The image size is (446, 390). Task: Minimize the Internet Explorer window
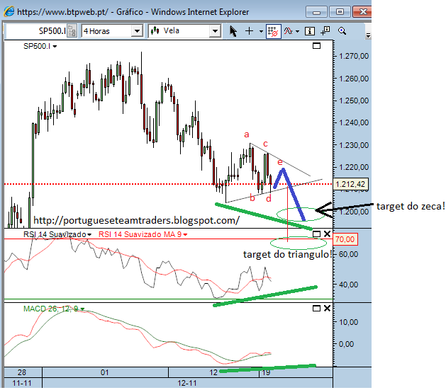tap(316, 12)
